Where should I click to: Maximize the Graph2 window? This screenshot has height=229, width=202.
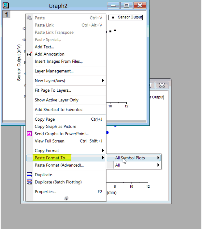[x=126, y=6]
